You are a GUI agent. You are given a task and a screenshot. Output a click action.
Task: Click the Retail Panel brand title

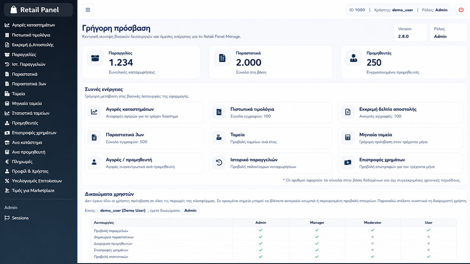(39, 10)
